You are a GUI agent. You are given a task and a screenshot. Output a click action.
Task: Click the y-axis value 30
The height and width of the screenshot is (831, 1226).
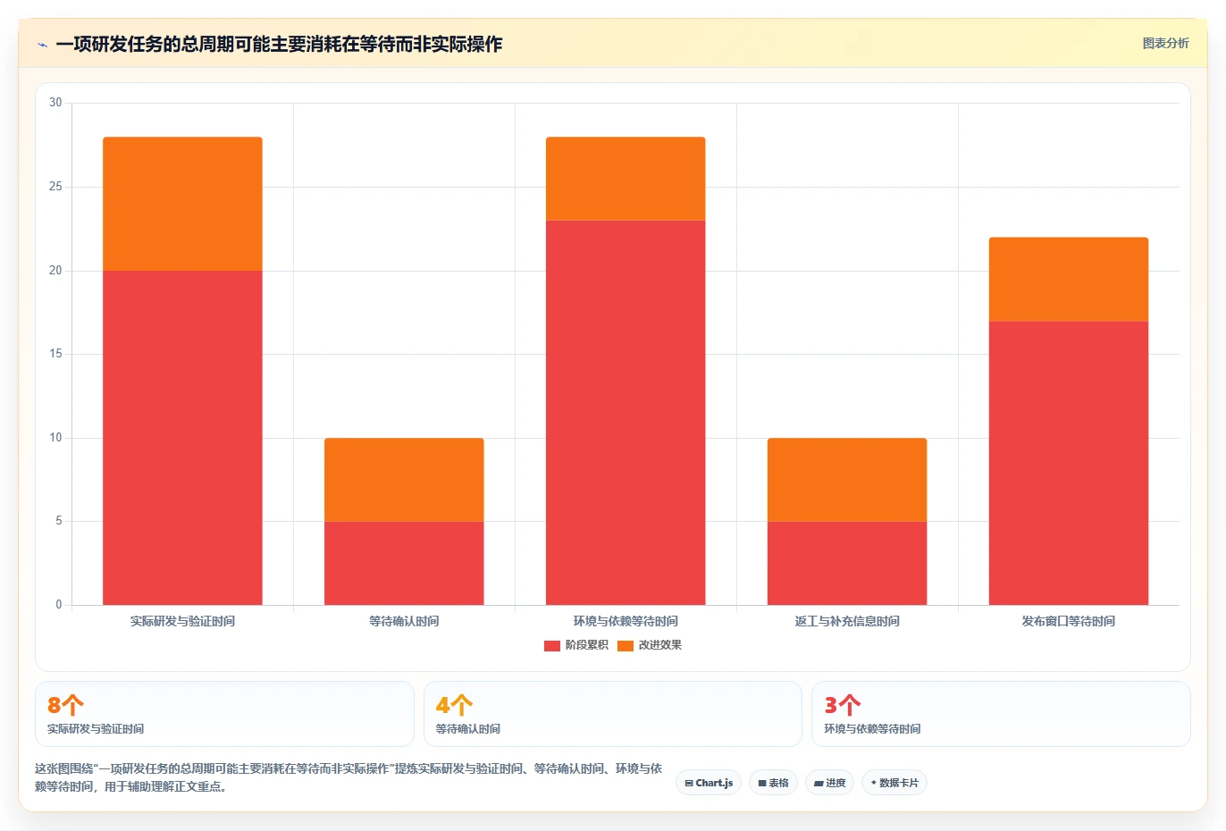[x=55, y=103]
